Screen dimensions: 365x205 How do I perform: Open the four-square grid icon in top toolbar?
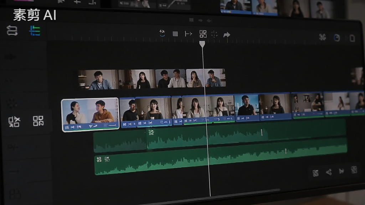coord(203,34)
